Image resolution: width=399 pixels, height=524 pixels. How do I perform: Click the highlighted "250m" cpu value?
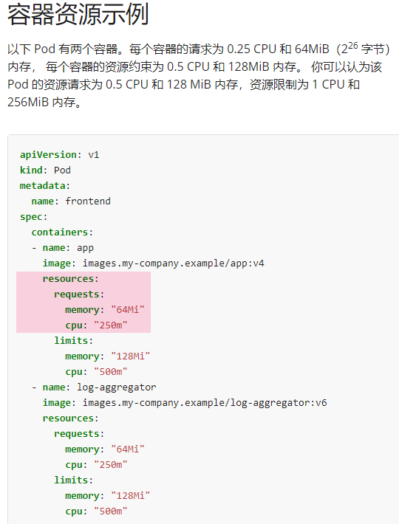tap(111, 325)
